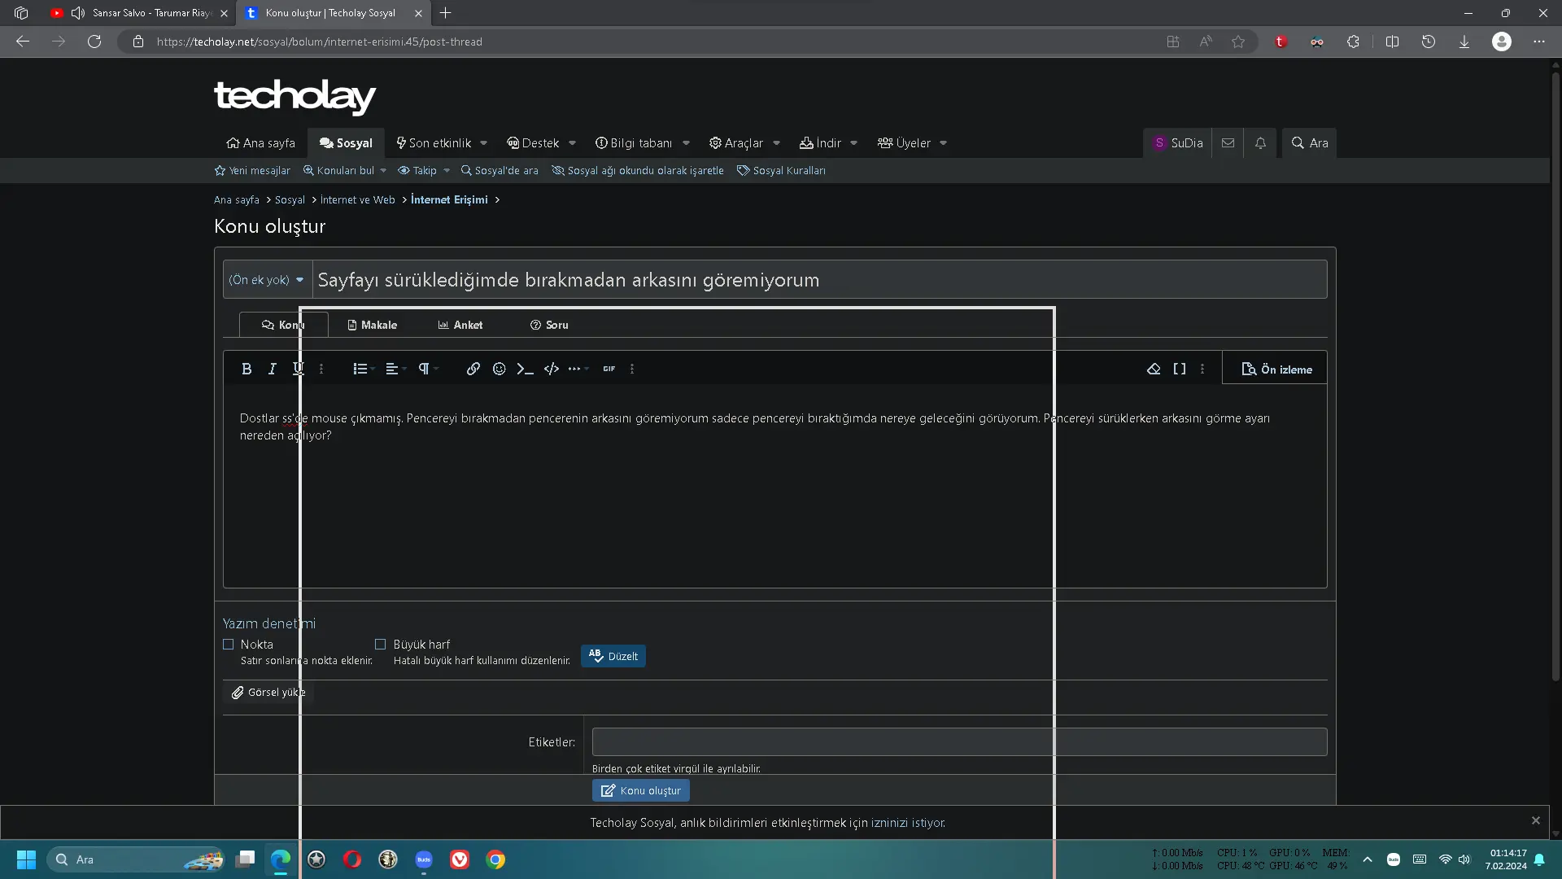Open browser split screen view

pos(1393,42)
